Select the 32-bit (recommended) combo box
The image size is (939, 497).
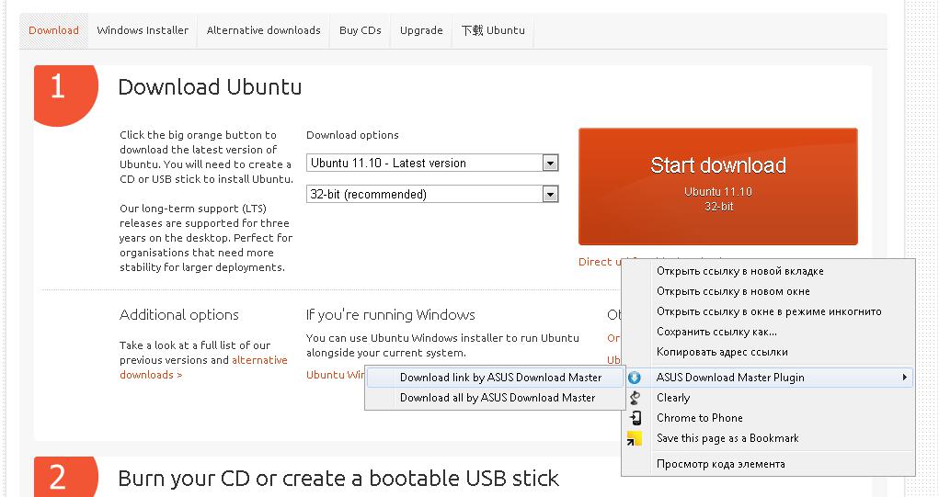pos(432,194)
